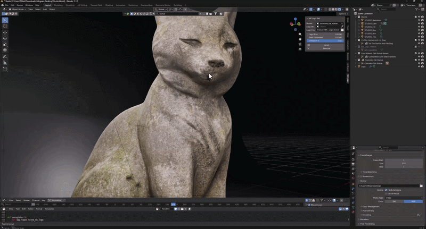The width and height of the screenshot is (426, 229).
Task: Choose the Transform tool
Action: tap(5, 50)
